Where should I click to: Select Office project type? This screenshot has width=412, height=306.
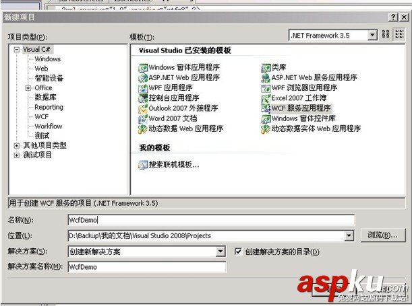point(43,88)
